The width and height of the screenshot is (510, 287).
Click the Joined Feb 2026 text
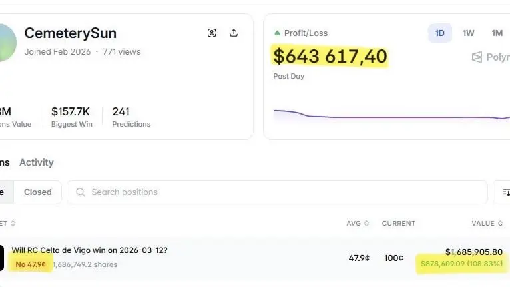tap(57, 52)
